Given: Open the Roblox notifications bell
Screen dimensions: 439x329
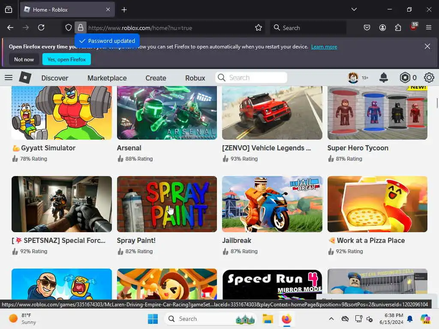Looking at the screenshot, I should pyautogui.click(x=384, y=78).
